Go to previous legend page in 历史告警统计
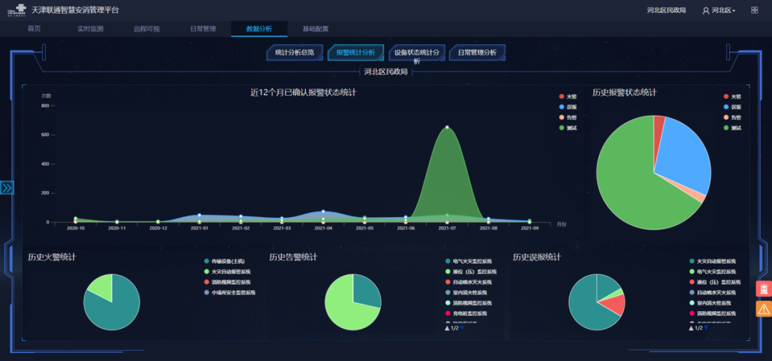The height and width of the screenshot is (361, 772). click(447, 328)
